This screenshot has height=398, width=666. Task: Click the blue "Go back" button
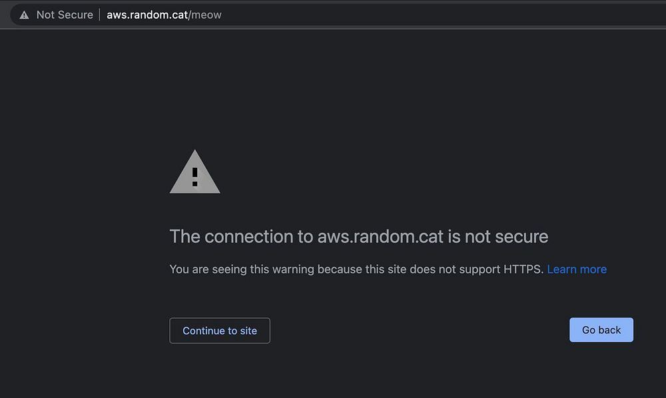(601, 330)
